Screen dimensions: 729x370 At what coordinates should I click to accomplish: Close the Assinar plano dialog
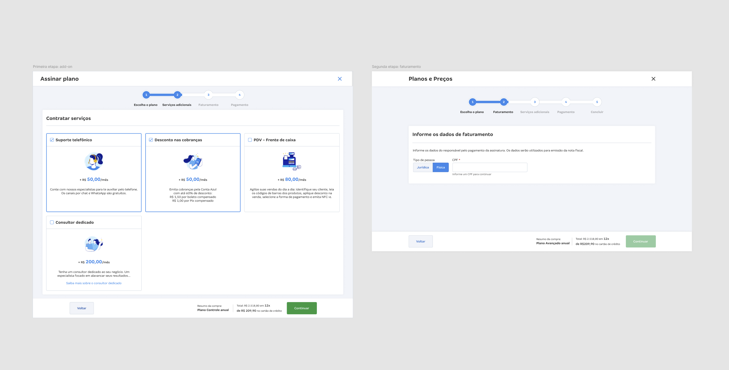(x=340, y=79)
